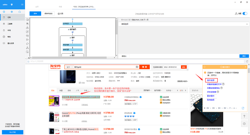This screenshot has width=250, height=135.
Task: Click the open-webpage tool icon in workflow toolbar
Action: pyautogui.click(x=27, y=20)
